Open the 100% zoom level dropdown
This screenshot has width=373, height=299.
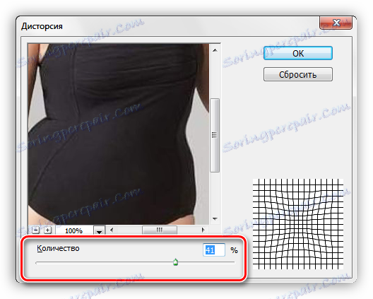99,230
